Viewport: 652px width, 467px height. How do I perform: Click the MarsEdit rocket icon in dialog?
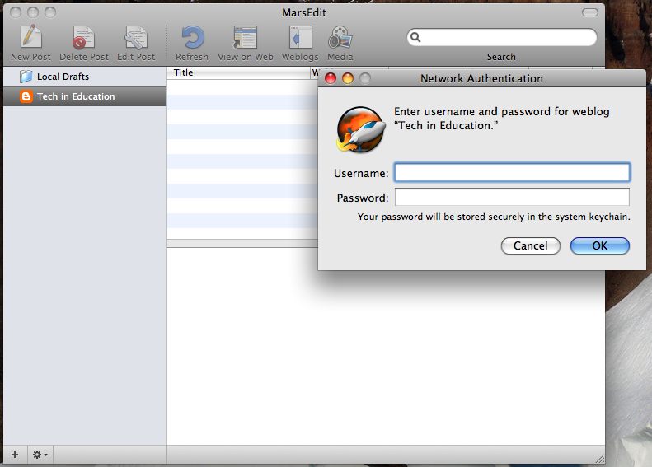[361, 129]
